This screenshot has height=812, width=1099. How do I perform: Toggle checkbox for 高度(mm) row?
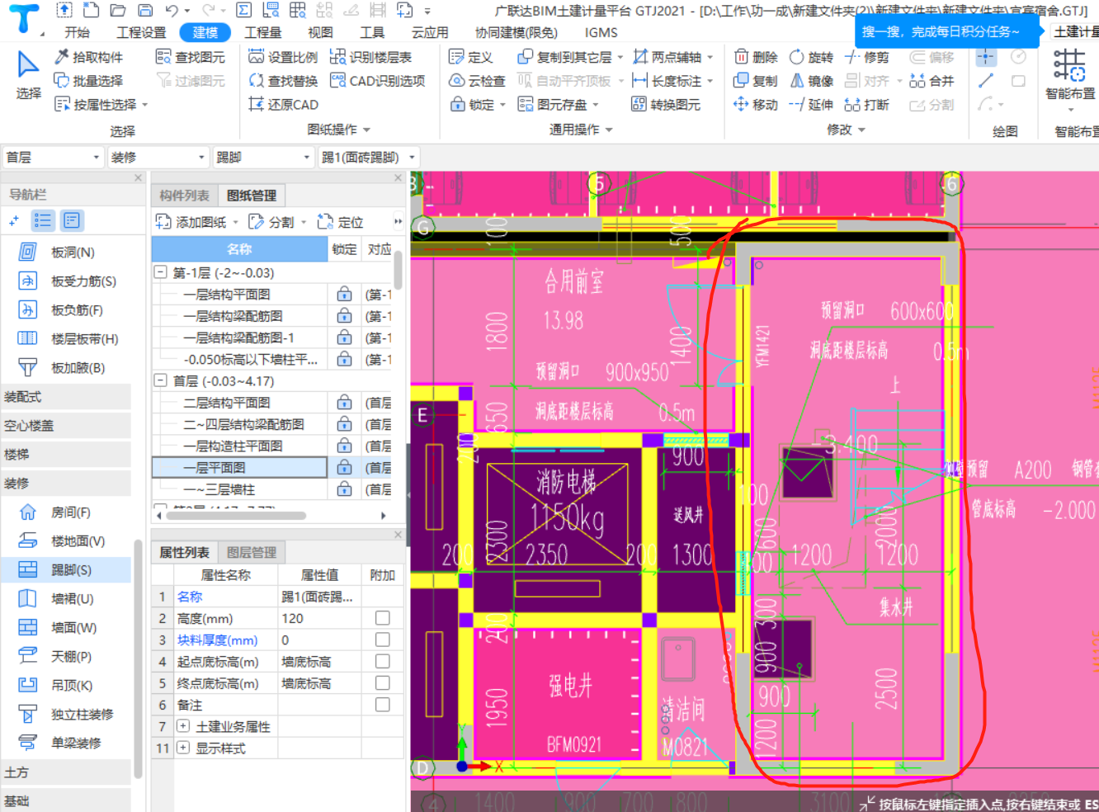(382, 618)
